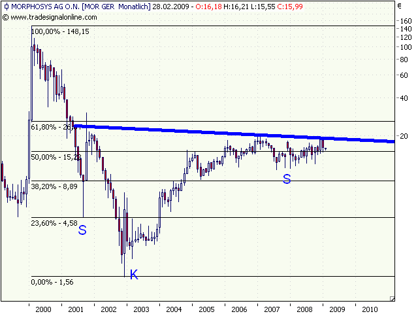This screenshot has width=418, height=314.
Task: Click the resize grip icon at chart corner
Action: (x=392, y=298)
